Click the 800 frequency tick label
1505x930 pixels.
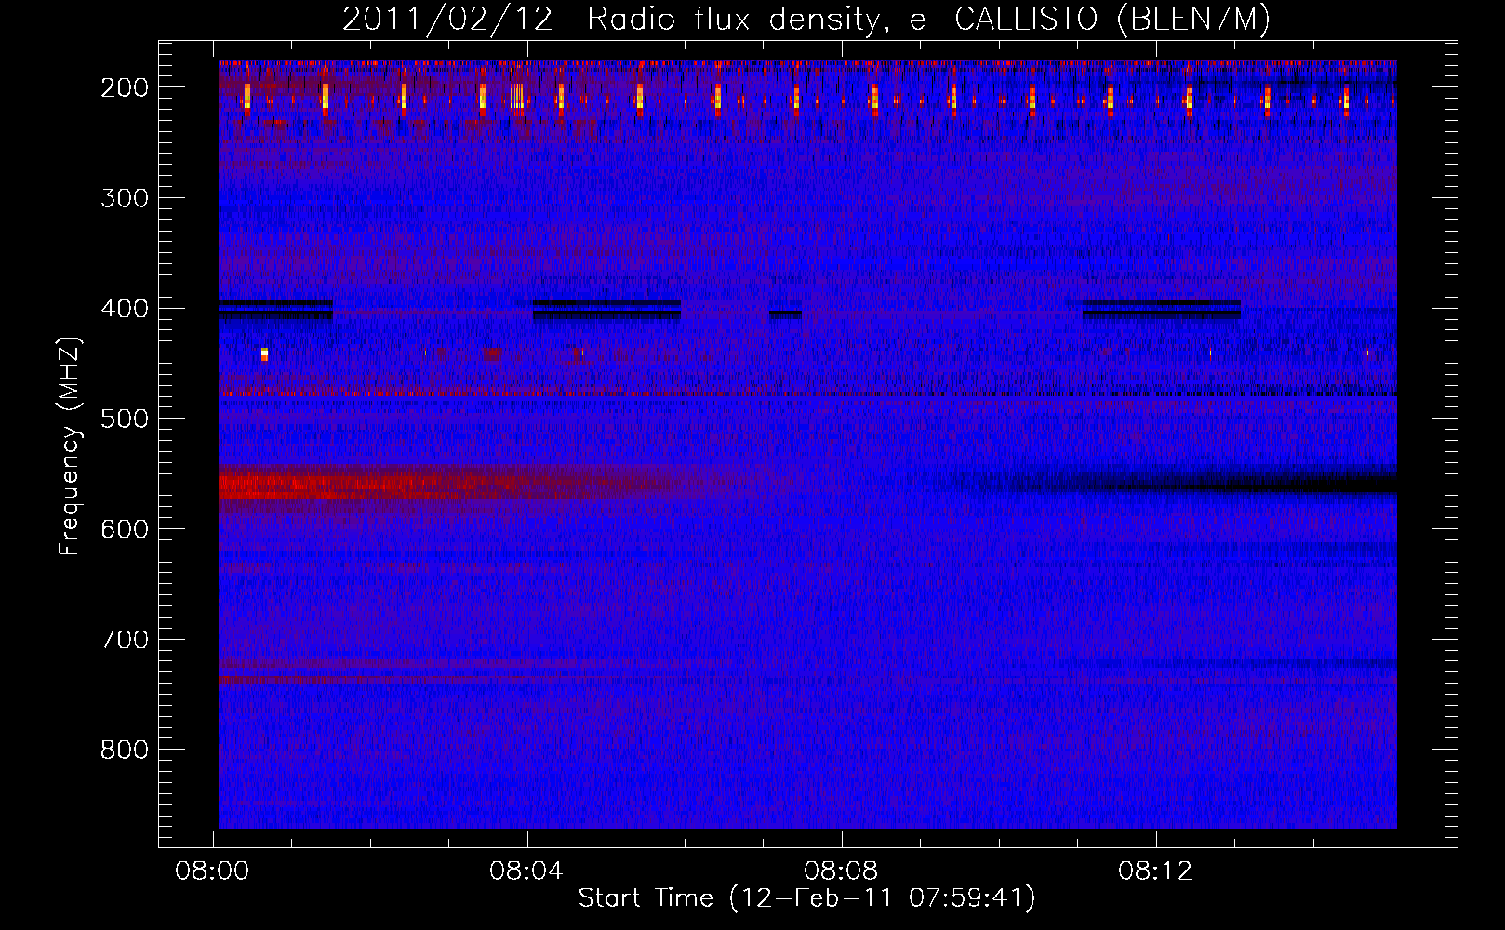pyautogui.click(x=125, y=751)
